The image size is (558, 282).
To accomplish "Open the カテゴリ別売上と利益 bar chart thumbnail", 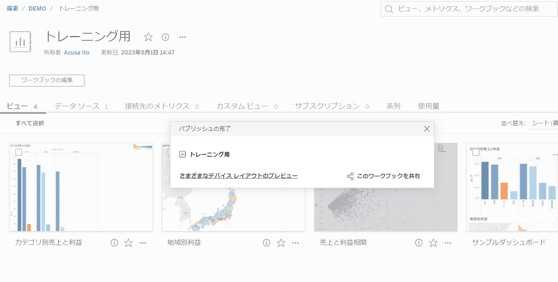I will 81,187.
